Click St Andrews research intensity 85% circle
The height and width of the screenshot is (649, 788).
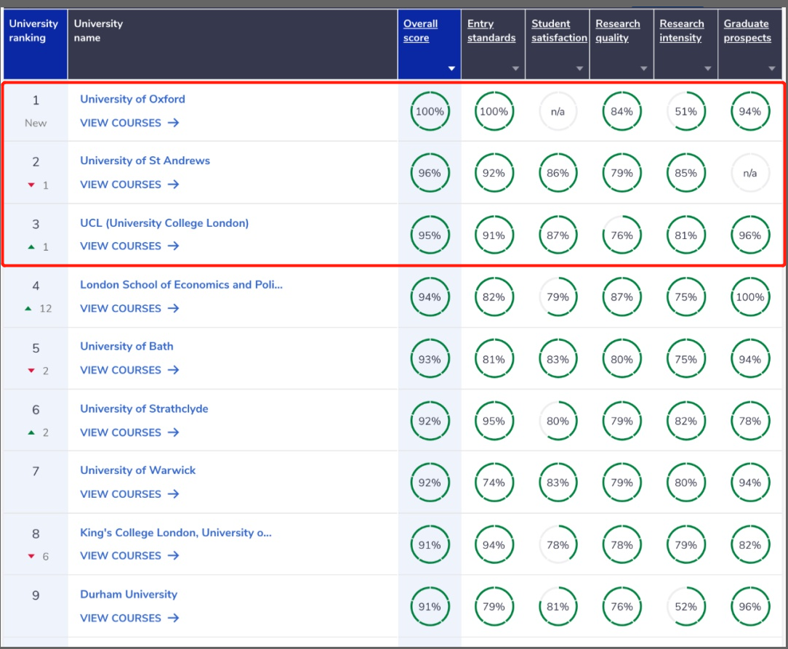pos(686,173)
